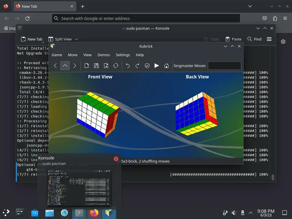Click the Konsole new-tab arrow icon at title bar left
Viewport: 292px width, 219px height.
coord(20,28)
